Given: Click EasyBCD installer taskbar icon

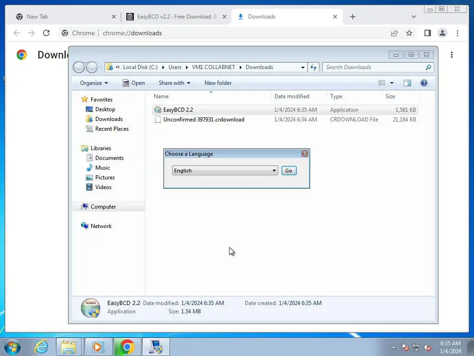Looking at the screenshot, I should [156, 347].
